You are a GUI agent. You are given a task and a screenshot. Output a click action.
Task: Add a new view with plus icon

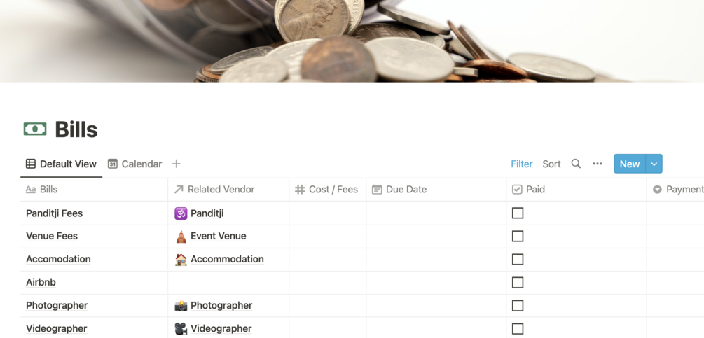[177, 164]
